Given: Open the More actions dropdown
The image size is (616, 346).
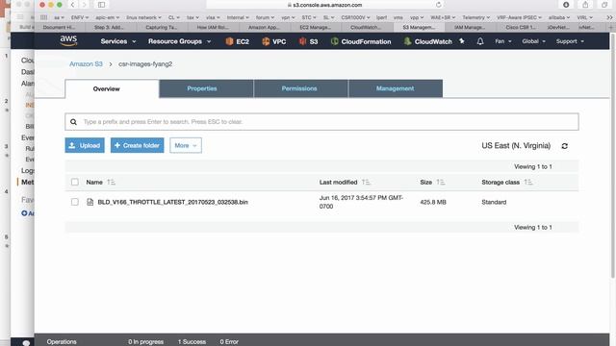Looking at the screenshot, I should coord(186,145).
